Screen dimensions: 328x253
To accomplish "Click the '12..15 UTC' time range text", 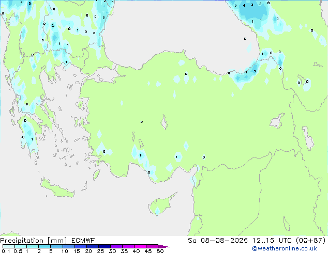I will point(272,240).
